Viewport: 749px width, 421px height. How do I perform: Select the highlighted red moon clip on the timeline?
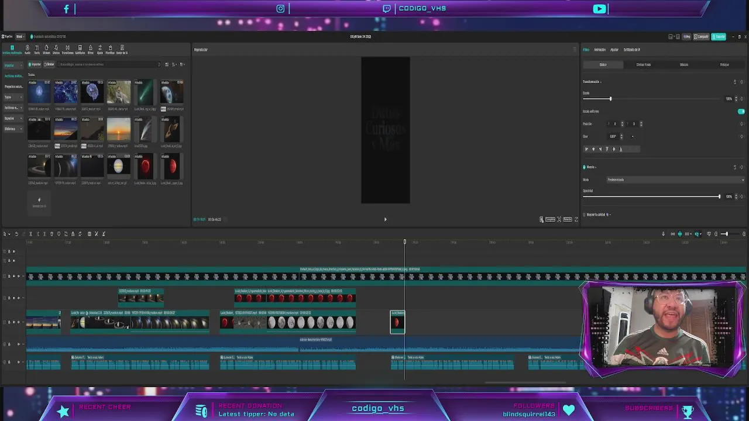[x=397, y=322]
